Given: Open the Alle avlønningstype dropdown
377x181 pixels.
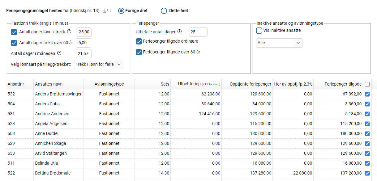Looking at the screenshot, I should click(x=279, y=43).
